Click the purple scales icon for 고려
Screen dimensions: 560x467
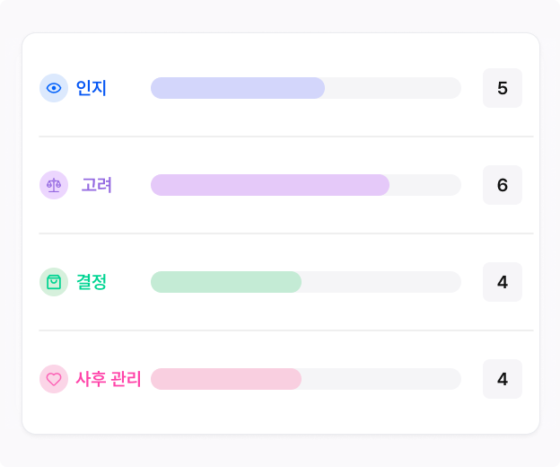click(54, 185)
